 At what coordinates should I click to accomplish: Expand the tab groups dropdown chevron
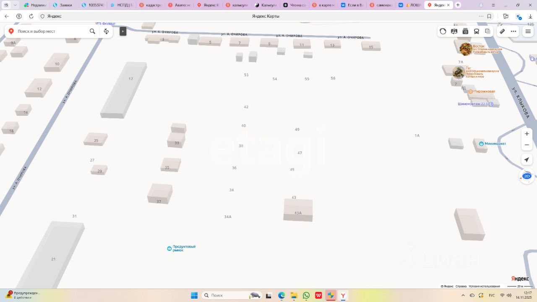16,5
